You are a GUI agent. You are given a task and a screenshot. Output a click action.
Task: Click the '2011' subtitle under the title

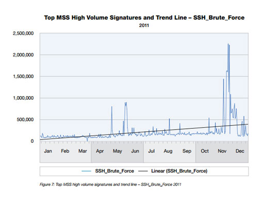tap(144, 25)
